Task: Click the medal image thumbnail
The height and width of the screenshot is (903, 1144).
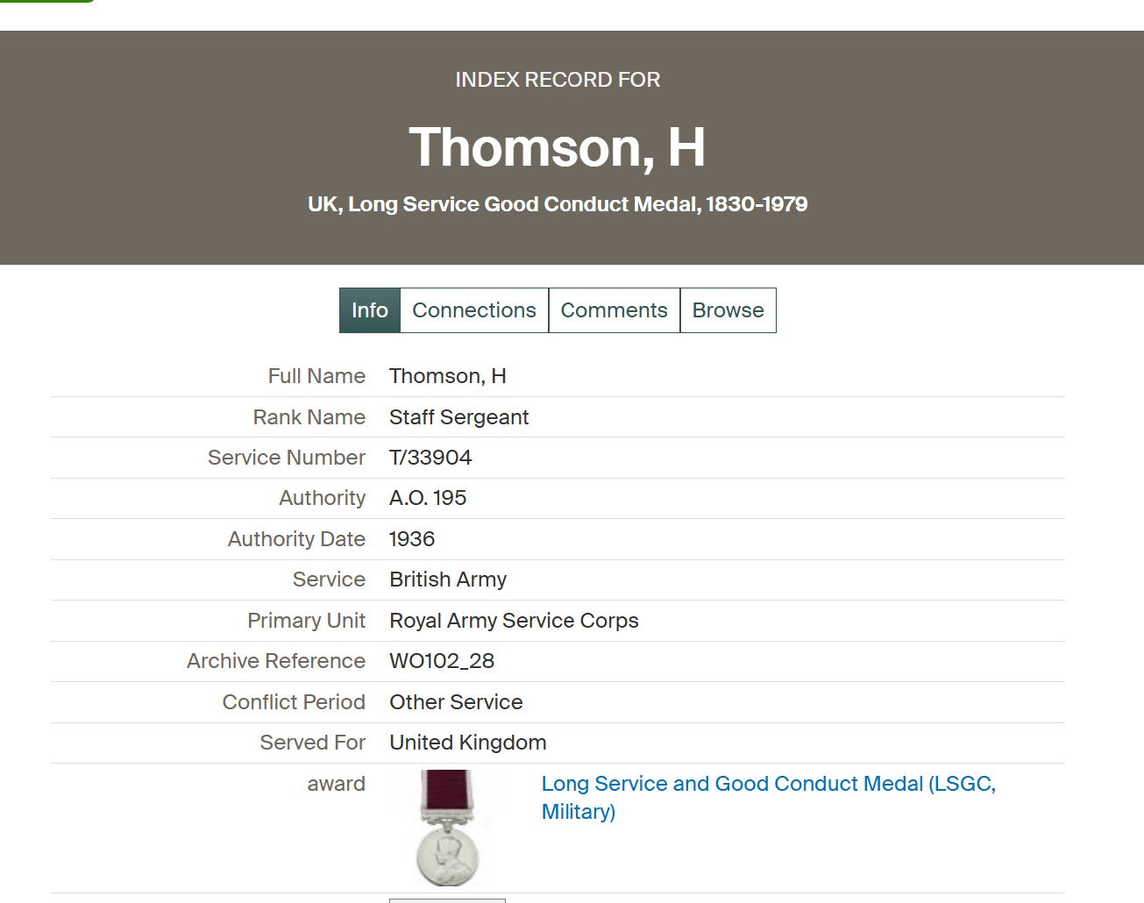Action: [x=447, y=828]
